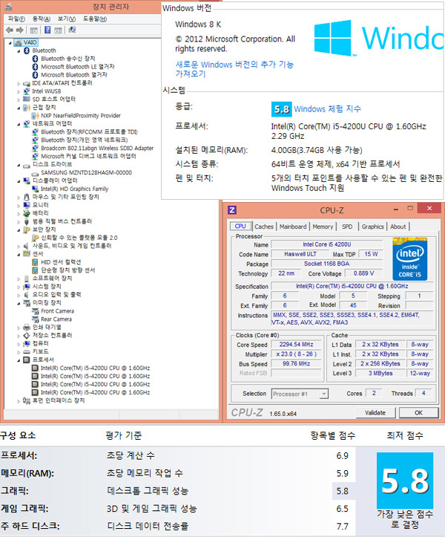Click the SD 호스트 어댑터 category icon
The height and width of the screenshot is (540, 445).
[x=27, y=100]
